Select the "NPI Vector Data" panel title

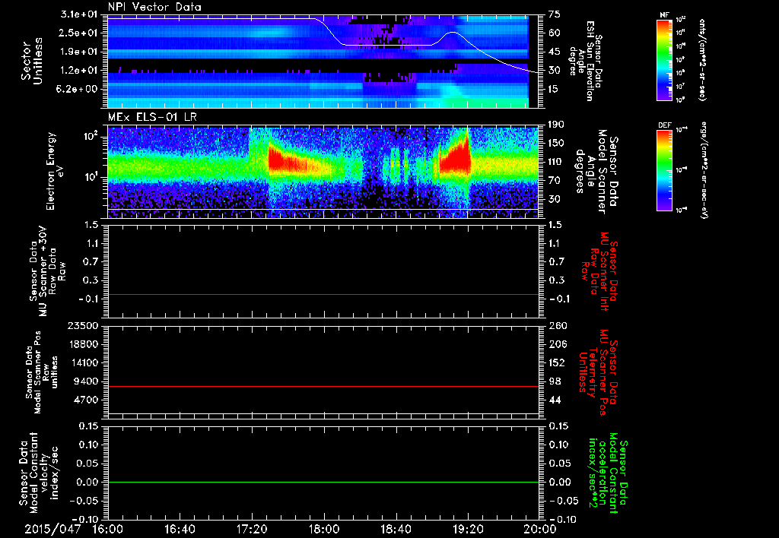click(x=154, y=7)
